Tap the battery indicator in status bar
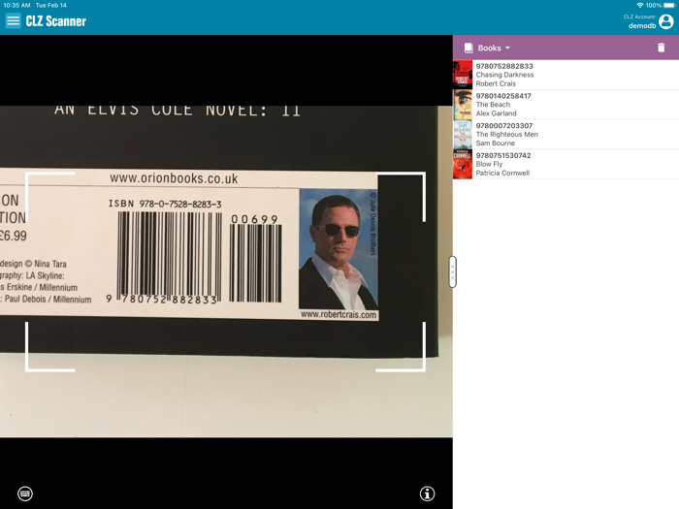Viewport: 679px width, 509px height. point(669,5)
